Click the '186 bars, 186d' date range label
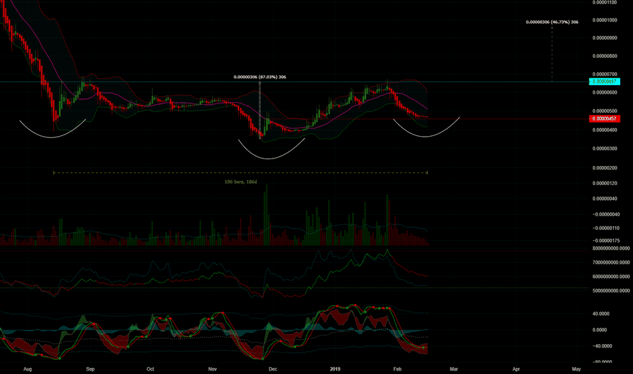This screenshot has height=374, width=633. (x=240, y=182)
